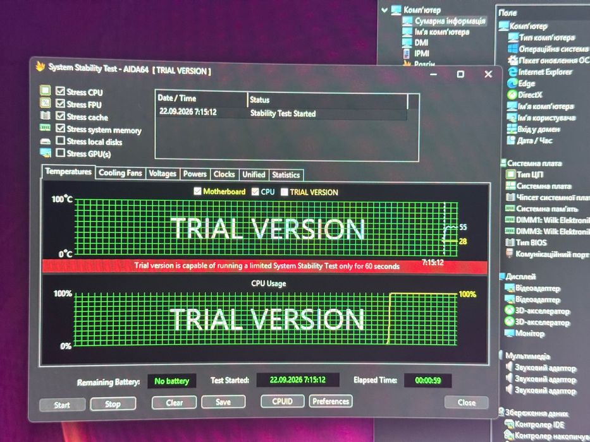The image size is (590, 442).
Task: Enable the Stress CPU checkbox
Action: click(60, 91)
